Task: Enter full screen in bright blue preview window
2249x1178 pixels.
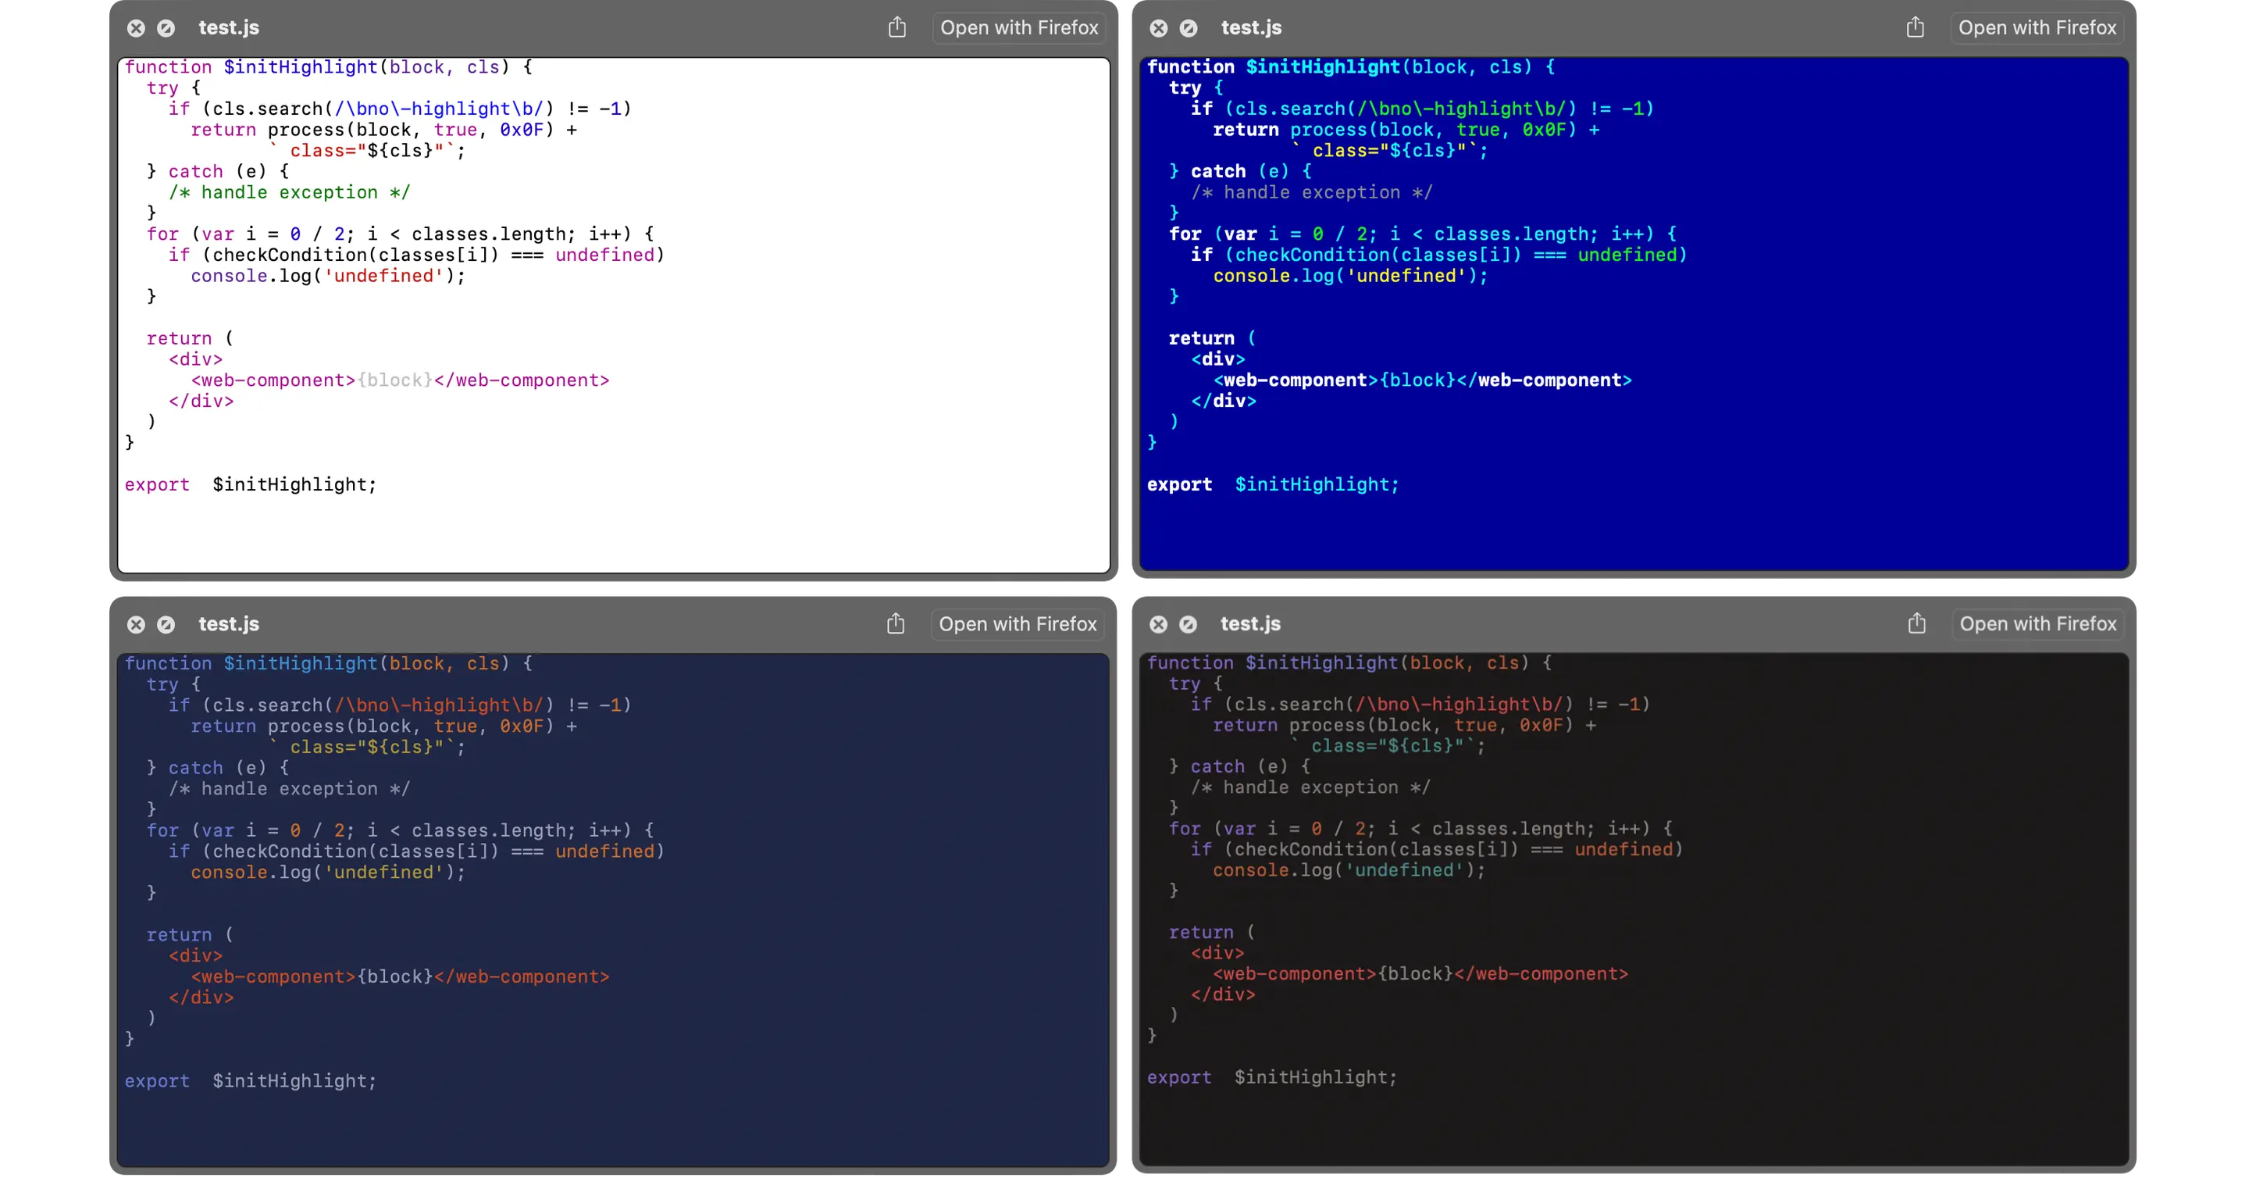Action: pos(1189,28)
